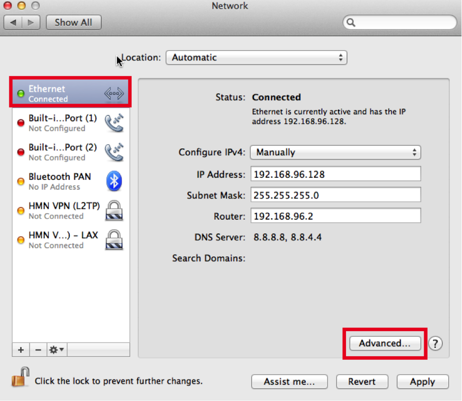This screenshot has height=401, width=462.
Task: Remove selected service with minus button
Action: (38, 350)
